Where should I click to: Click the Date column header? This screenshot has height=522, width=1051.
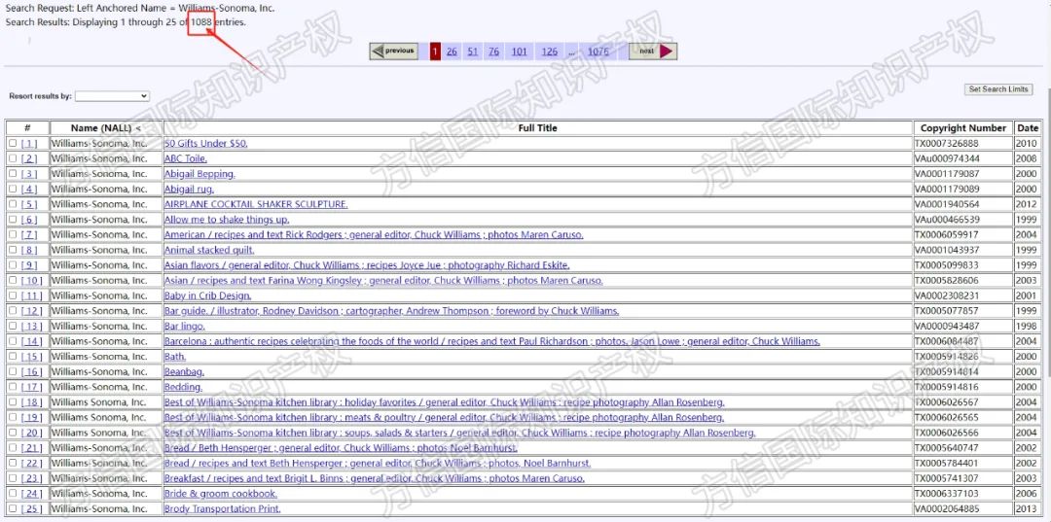point(1028,127)
